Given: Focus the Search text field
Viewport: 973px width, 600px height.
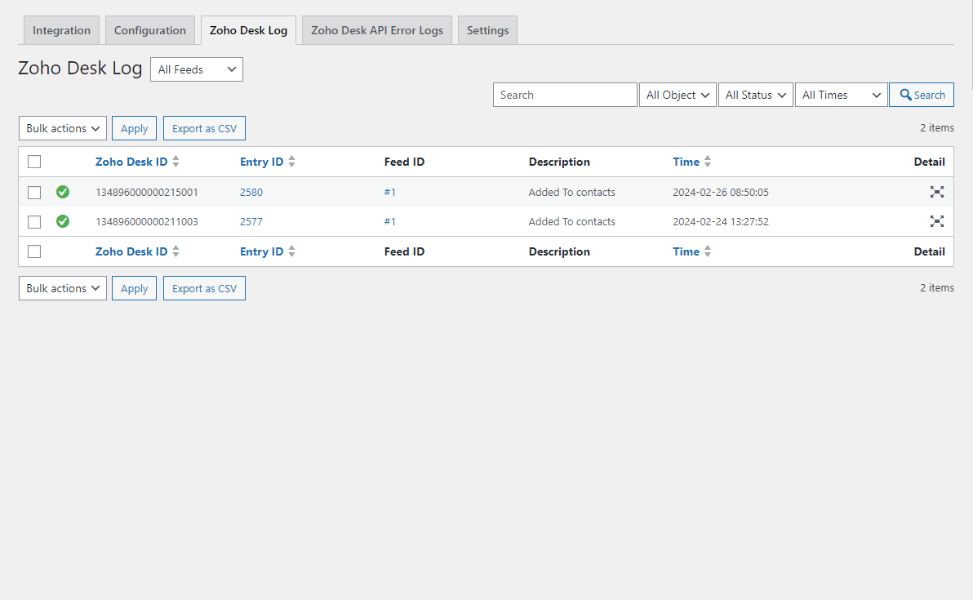Looking at the screenshot, I should (566, 95).
